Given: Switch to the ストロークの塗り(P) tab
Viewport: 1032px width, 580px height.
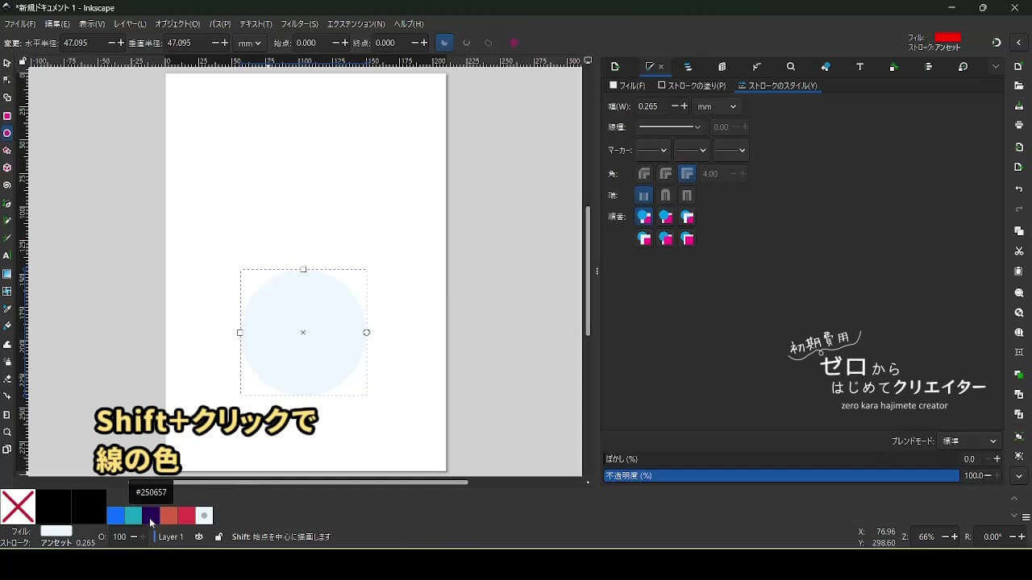Looking at the screenshot, I should 692,85.
